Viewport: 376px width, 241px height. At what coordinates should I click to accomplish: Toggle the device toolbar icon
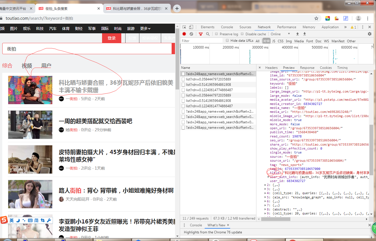[x=191, y=27]
